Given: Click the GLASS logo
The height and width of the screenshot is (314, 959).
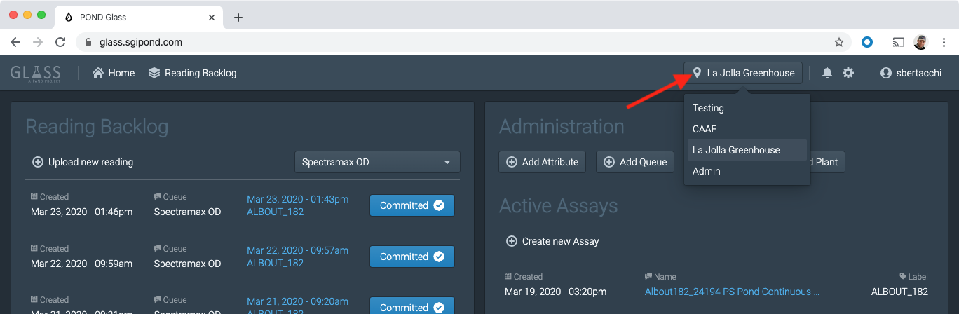Looking at the screenshot, I should coord(35,73).
